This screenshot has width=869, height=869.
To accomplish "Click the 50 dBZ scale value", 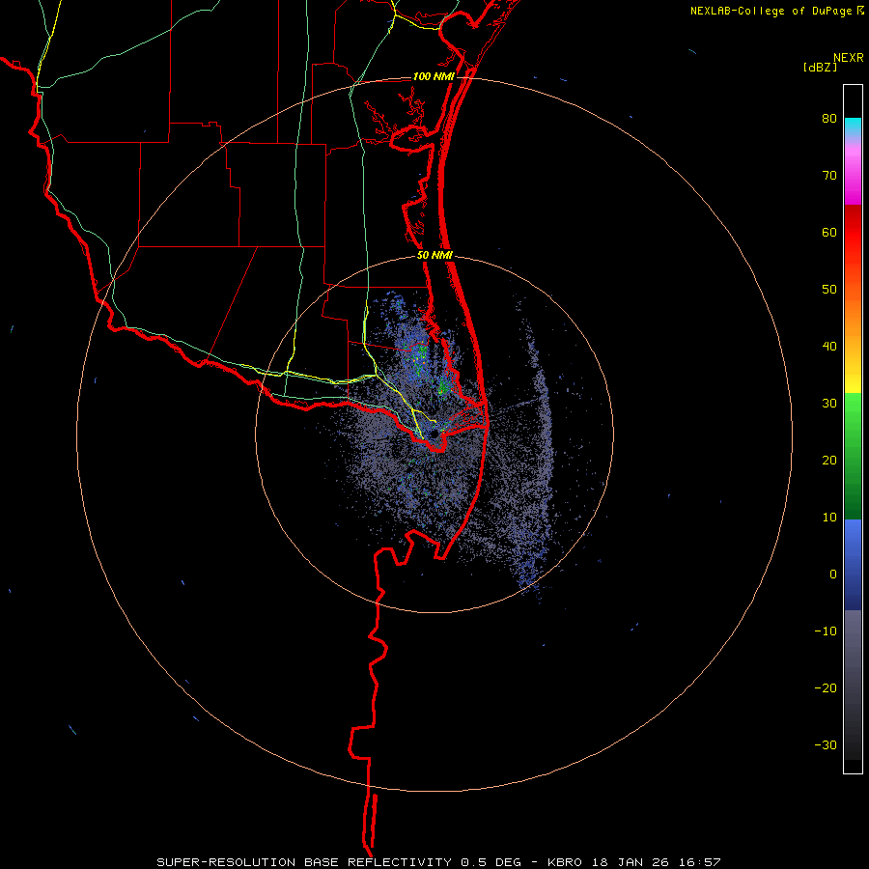I will [829, 290].
